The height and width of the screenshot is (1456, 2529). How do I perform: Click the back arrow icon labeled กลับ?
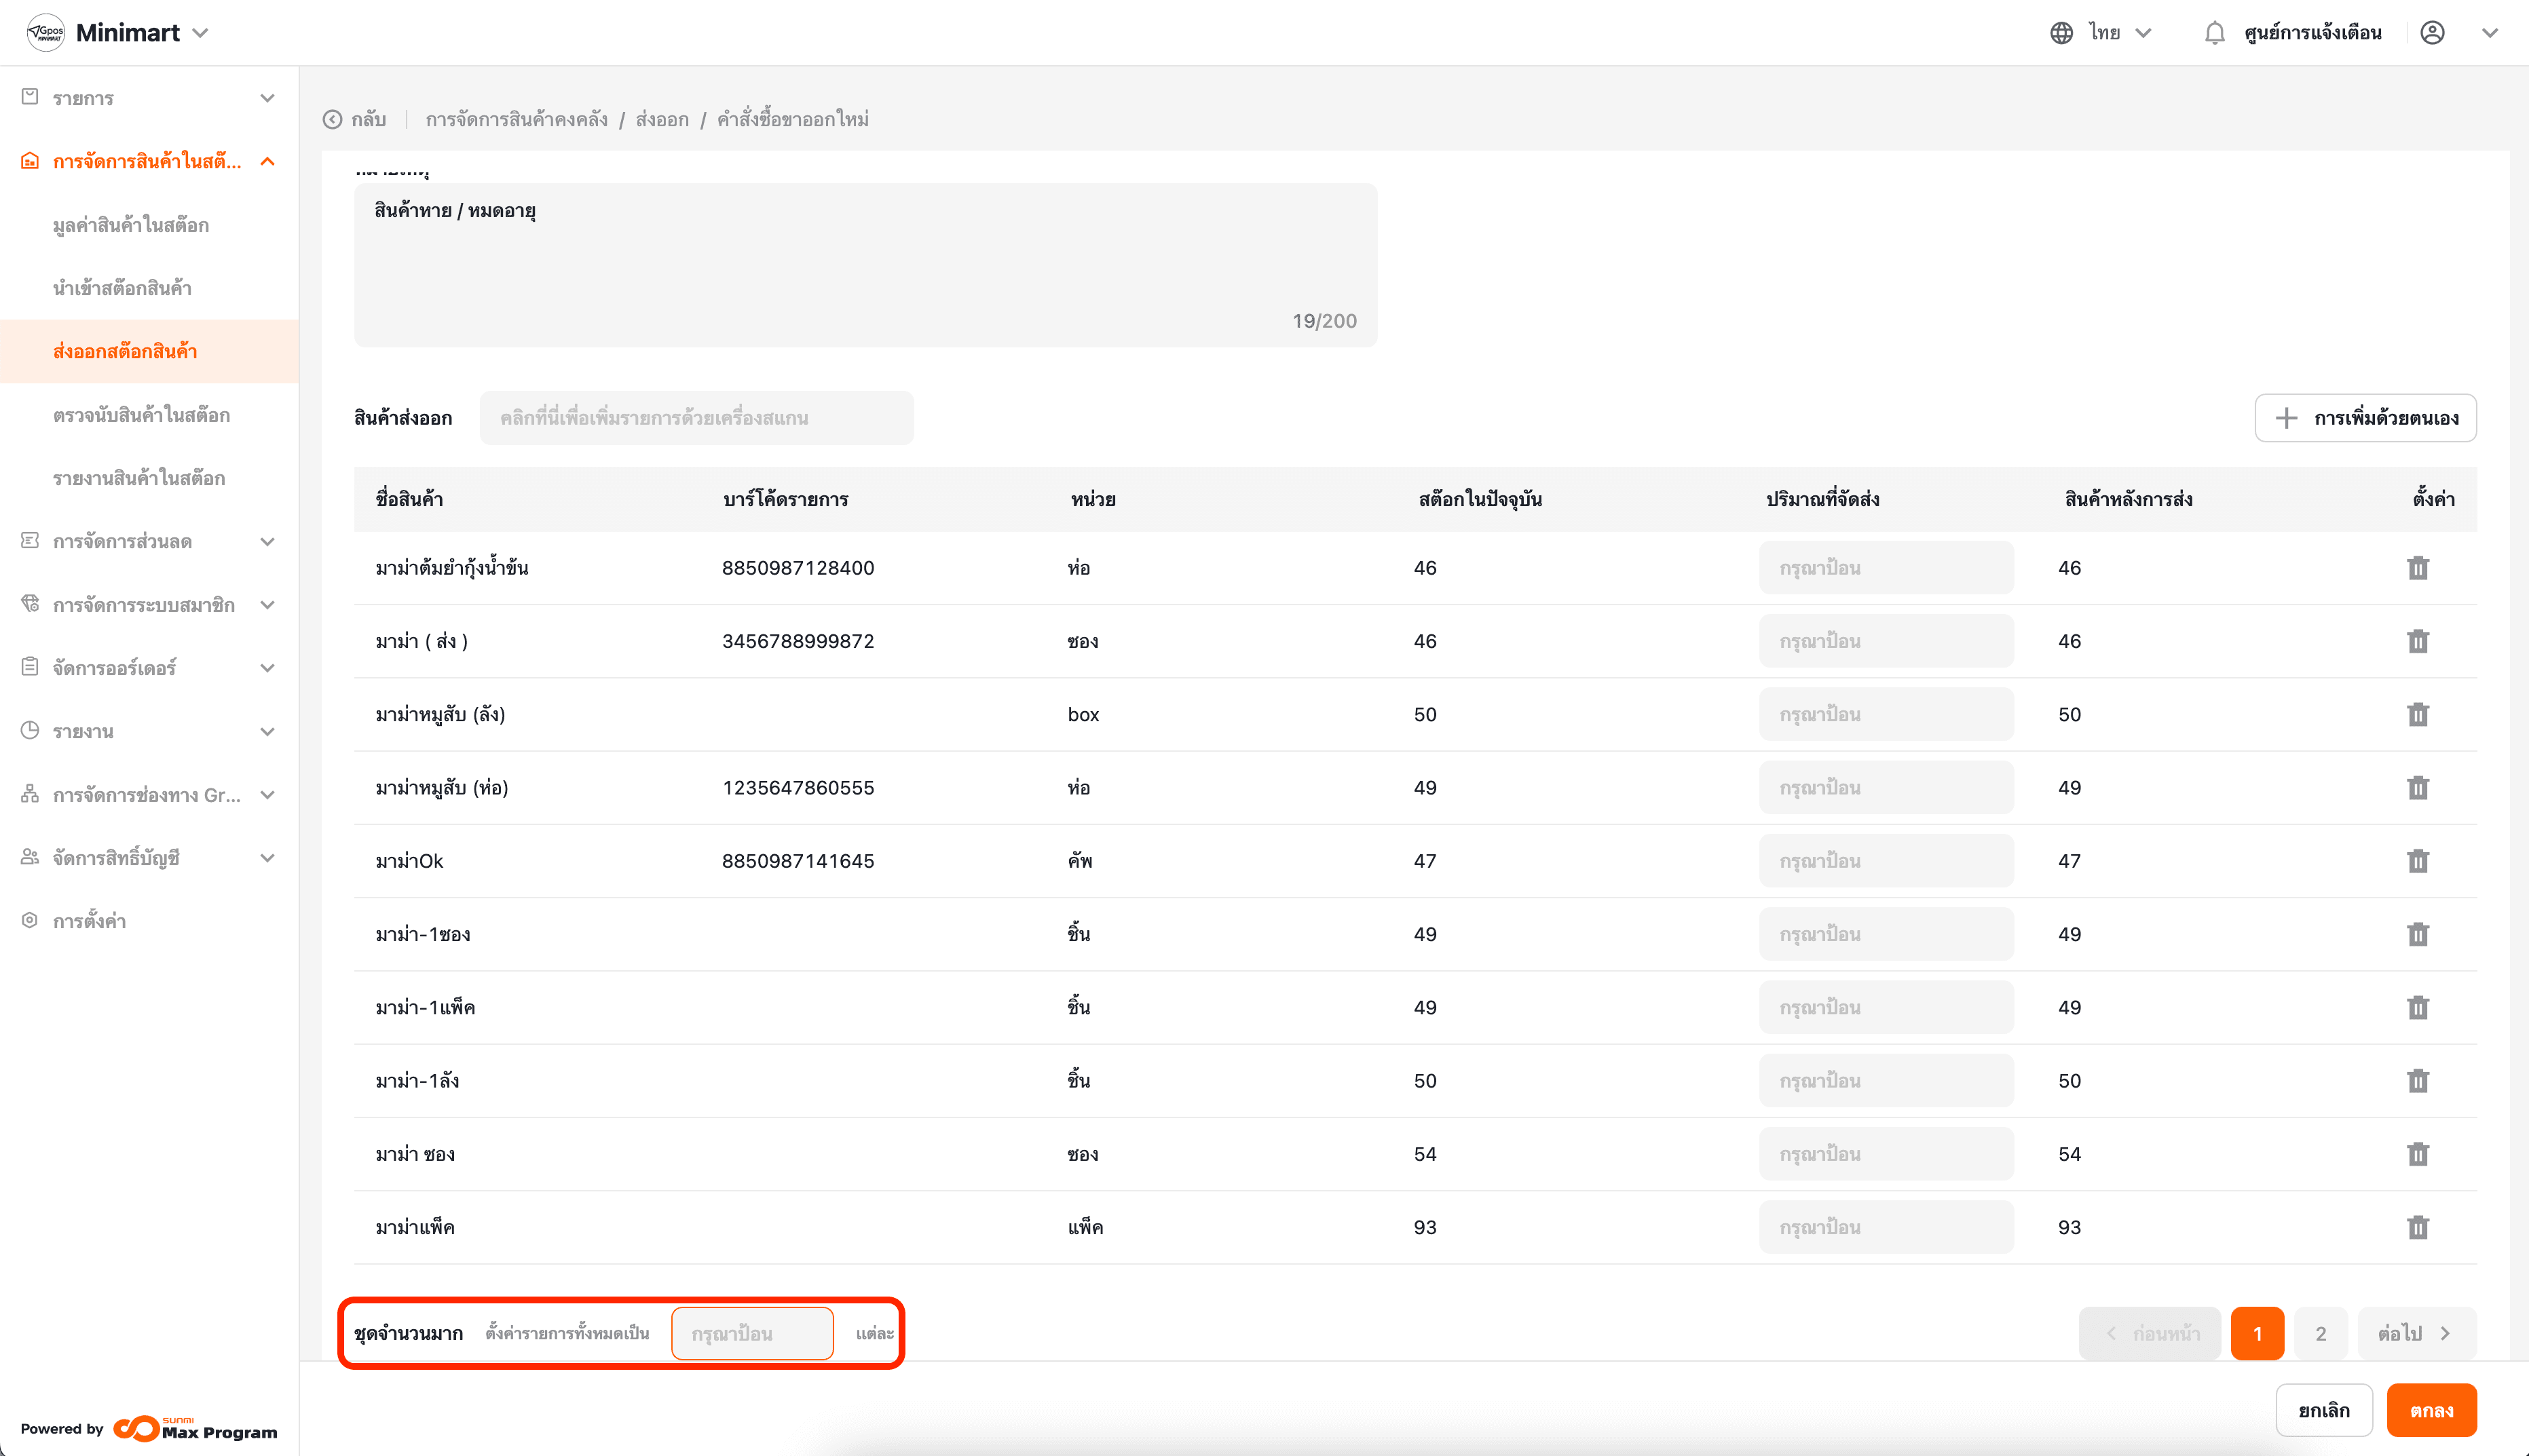tap(333, 120)
